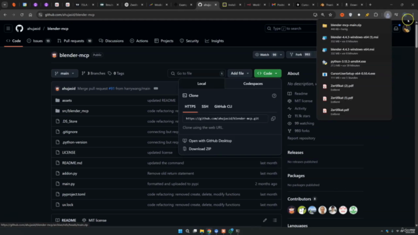Select the SSH clone option
The height and width of the screenshot is (235, 418).
pos(204,106)
